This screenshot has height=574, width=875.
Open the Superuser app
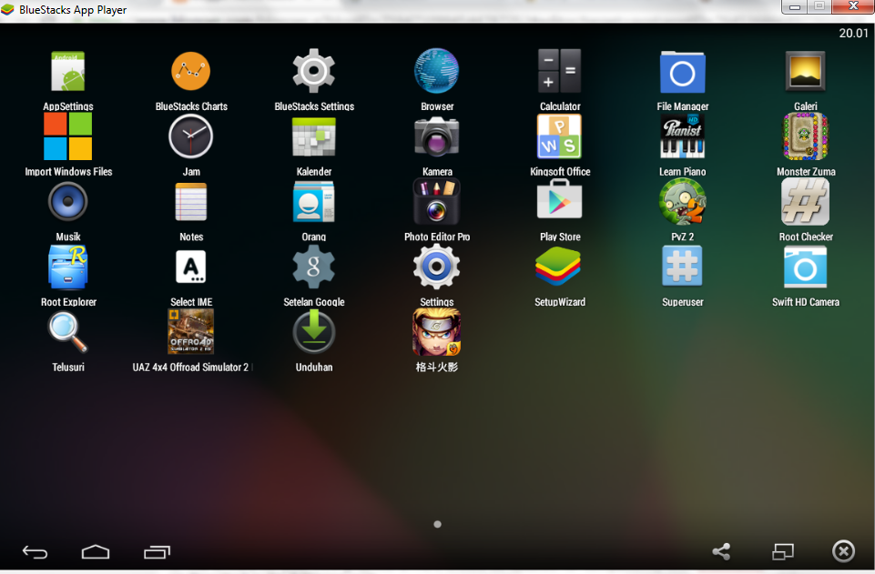(683, 267)
